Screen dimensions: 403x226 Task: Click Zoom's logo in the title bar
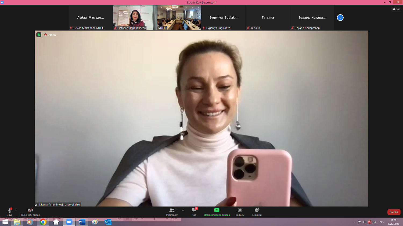(x=2, y=2)
